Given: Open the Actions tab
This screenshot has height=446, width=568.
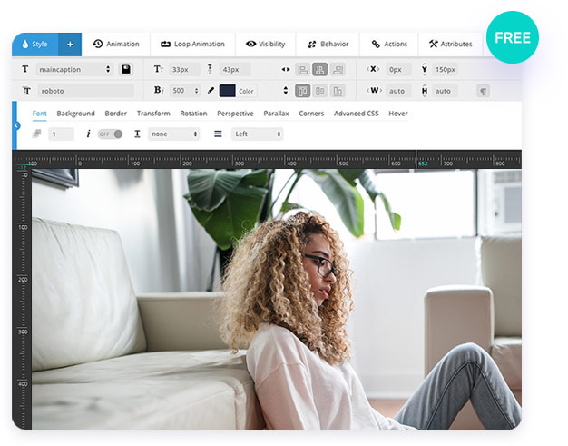Looking at the screenshot, I should pyautogui.click(x=389, y=45).
